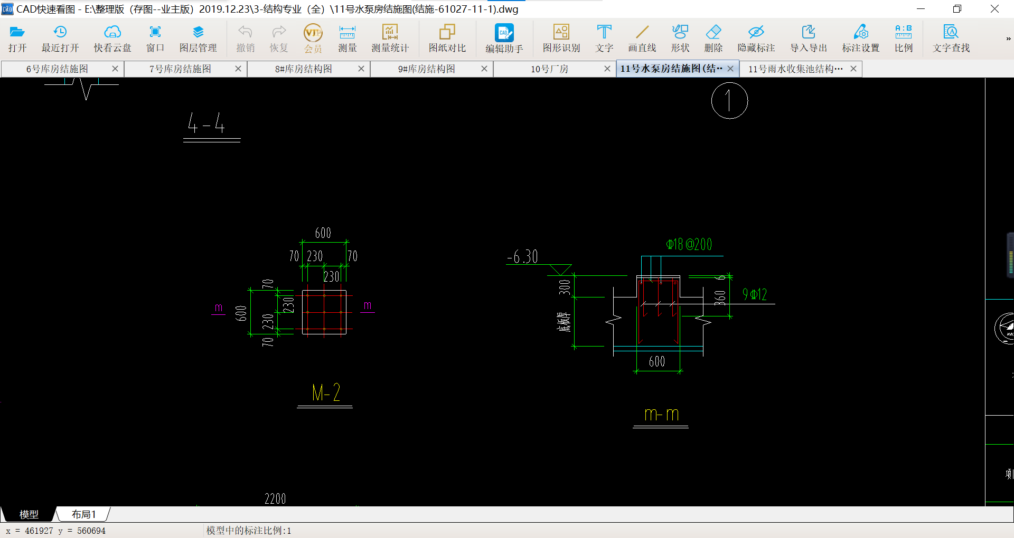1014x538 pixels.
Task: Click the circled number 1 marker
Action: [729, 101]
